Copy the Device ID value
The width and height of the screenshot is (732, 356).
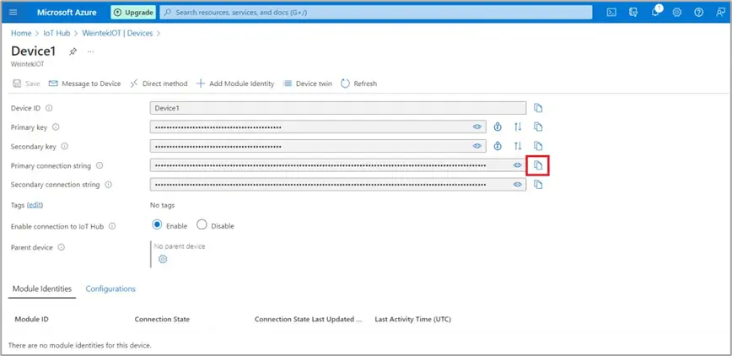(538, 108)
